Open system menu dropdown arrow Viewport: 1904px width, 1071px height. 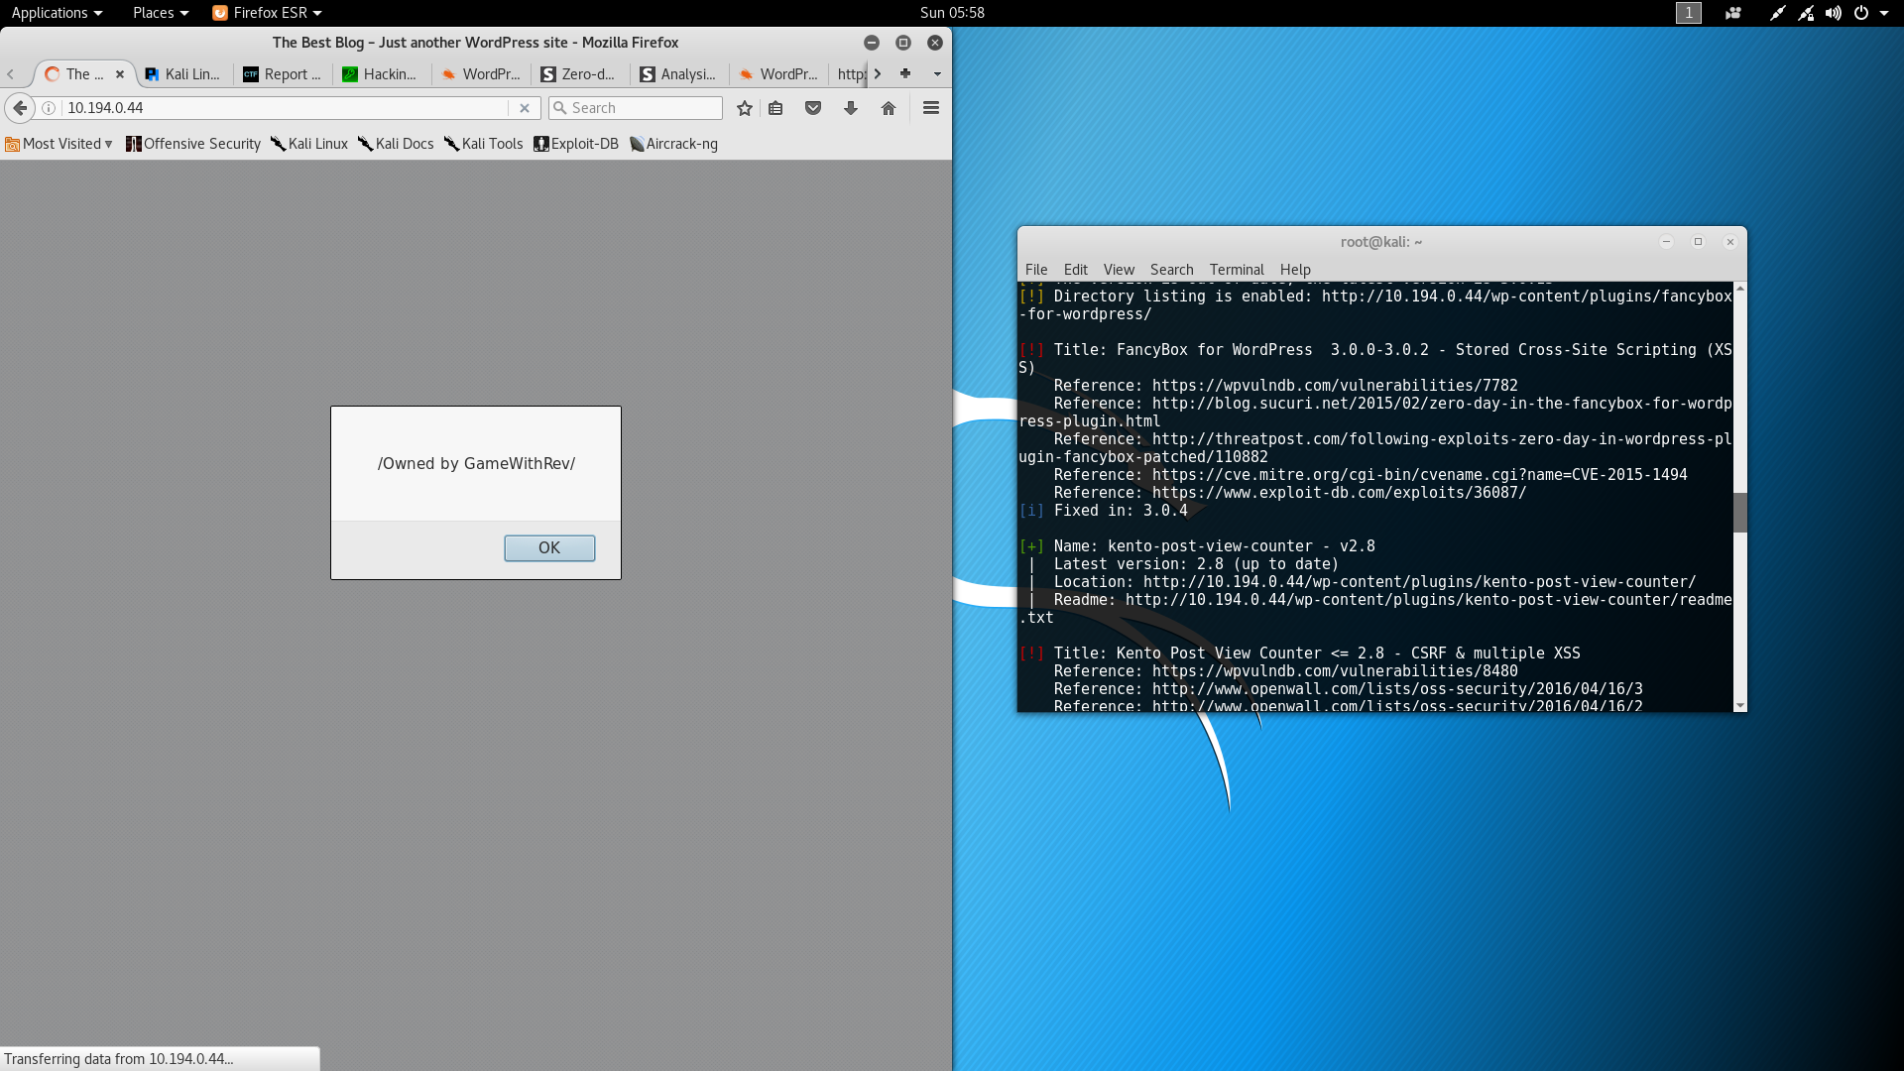pyautogui.click(x=1884, y=13)
